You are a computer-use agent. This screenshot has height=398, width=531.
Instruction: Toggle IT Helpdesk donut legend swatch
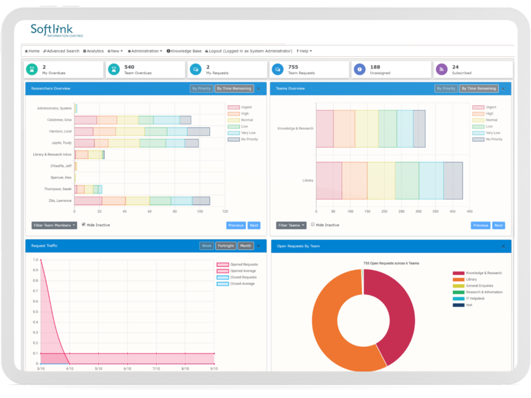pyautogui.click(x=458, y=299)
